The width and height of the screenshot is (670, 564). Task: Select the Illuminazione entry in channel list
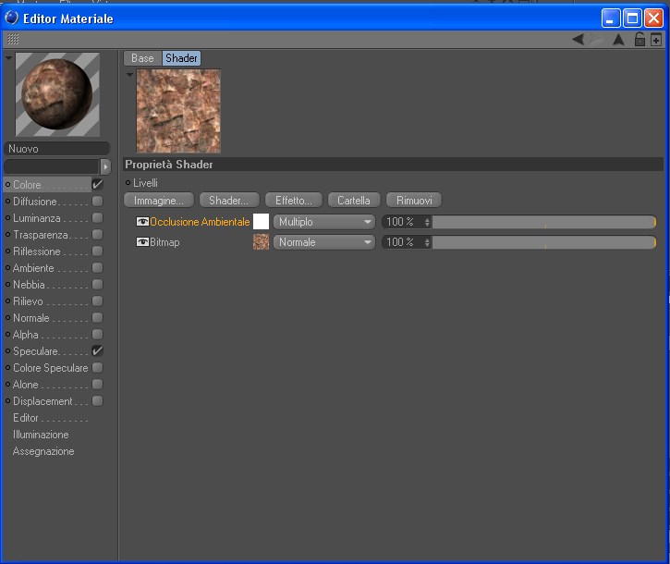coord(41,435)
